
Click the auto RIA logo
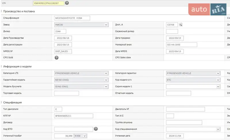coord(208,9)
